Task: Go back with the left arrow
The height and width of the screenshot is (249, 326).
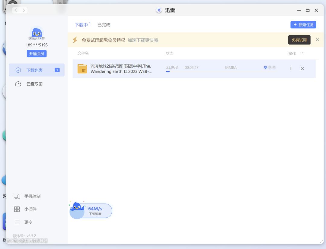Action: [16, 10]
